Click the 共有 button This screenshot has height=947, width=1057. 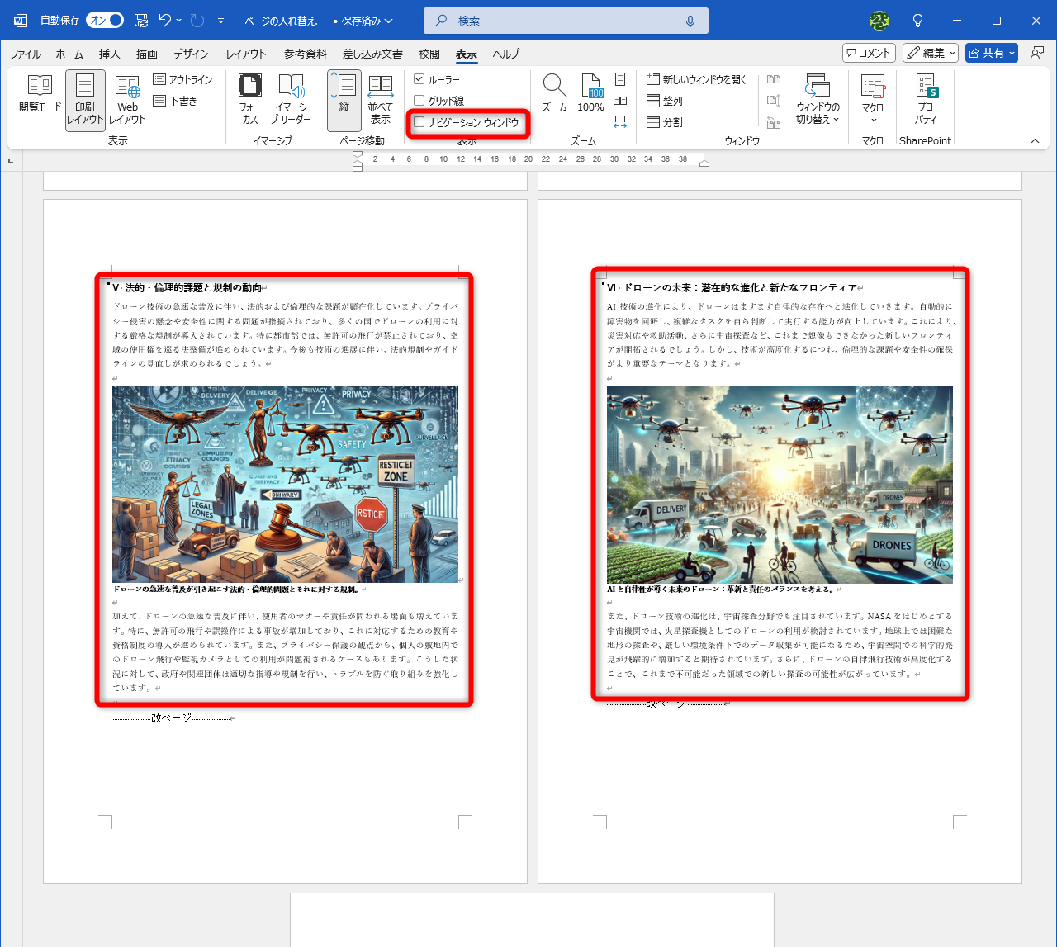990,52
